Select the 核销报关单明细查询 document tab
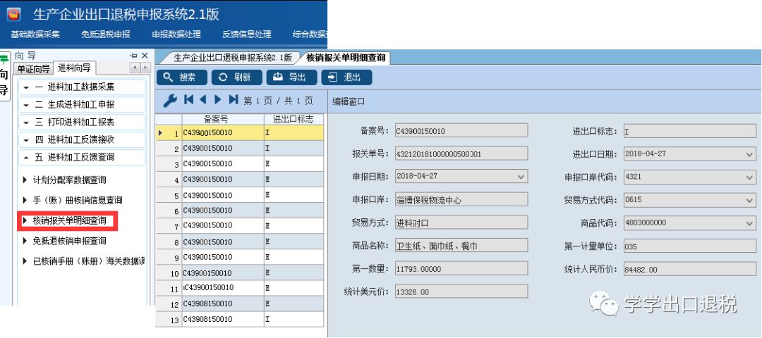This screenshot has height=338, width=762. point(346,58)
